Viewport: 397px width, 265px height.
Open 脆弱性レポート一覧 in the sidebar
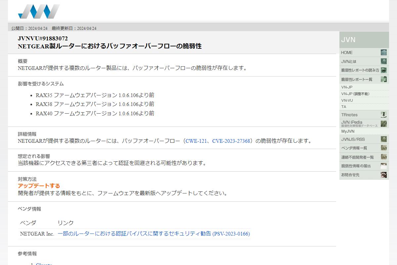point(364,79)
